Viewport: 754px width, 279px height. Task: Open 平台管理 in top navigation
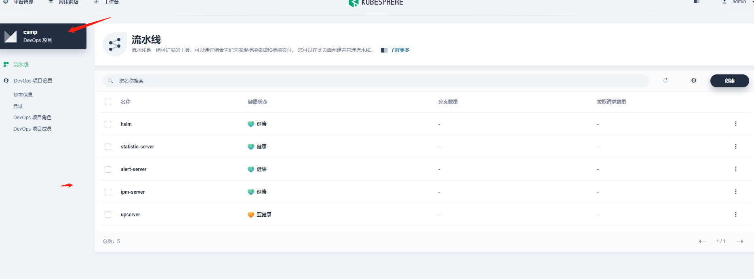click(x=23, y=2)
